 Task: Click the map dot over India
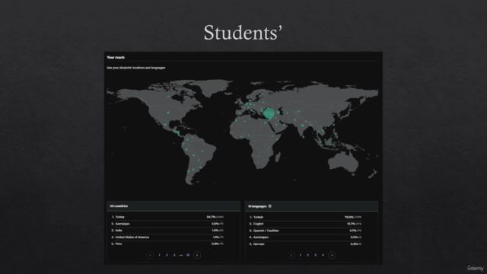(303, 126)
